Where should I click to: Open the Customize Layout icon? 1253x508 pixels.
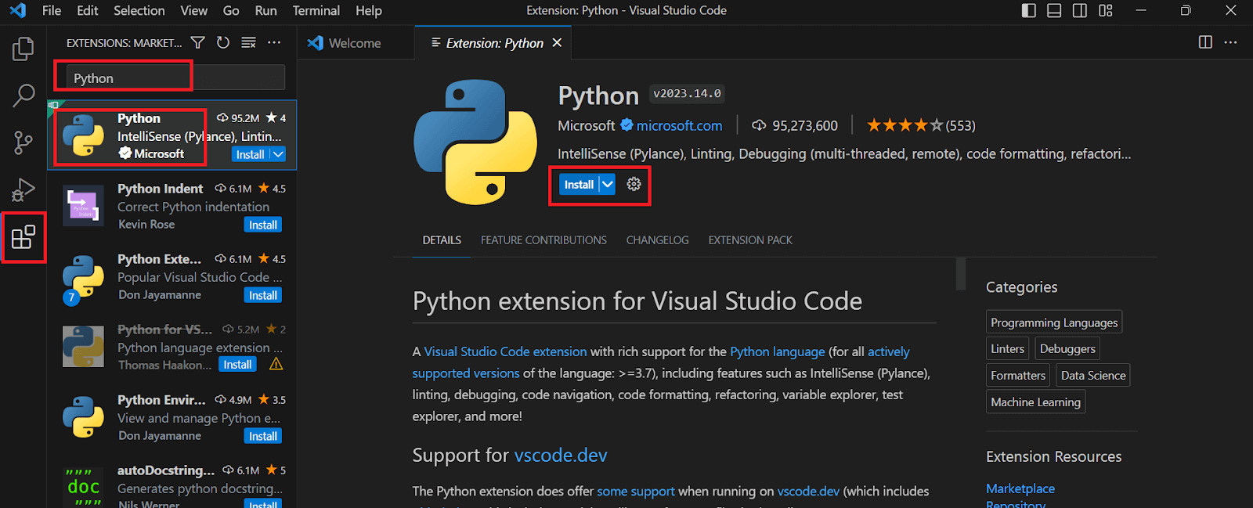pos(1106,10)
